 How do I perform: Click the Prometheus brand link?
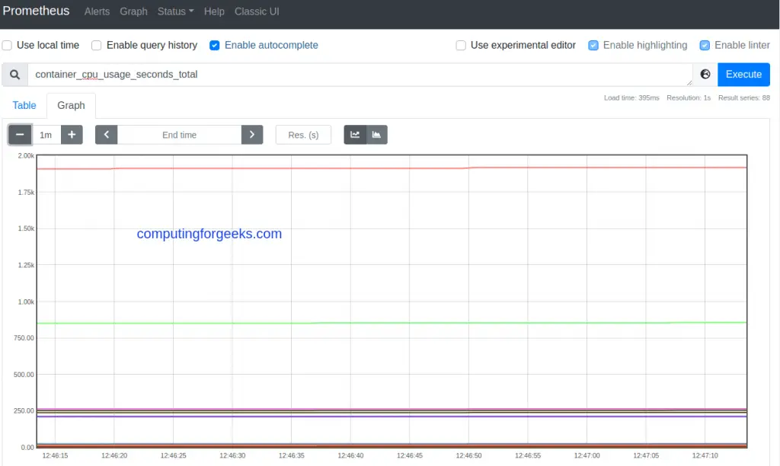36,11
